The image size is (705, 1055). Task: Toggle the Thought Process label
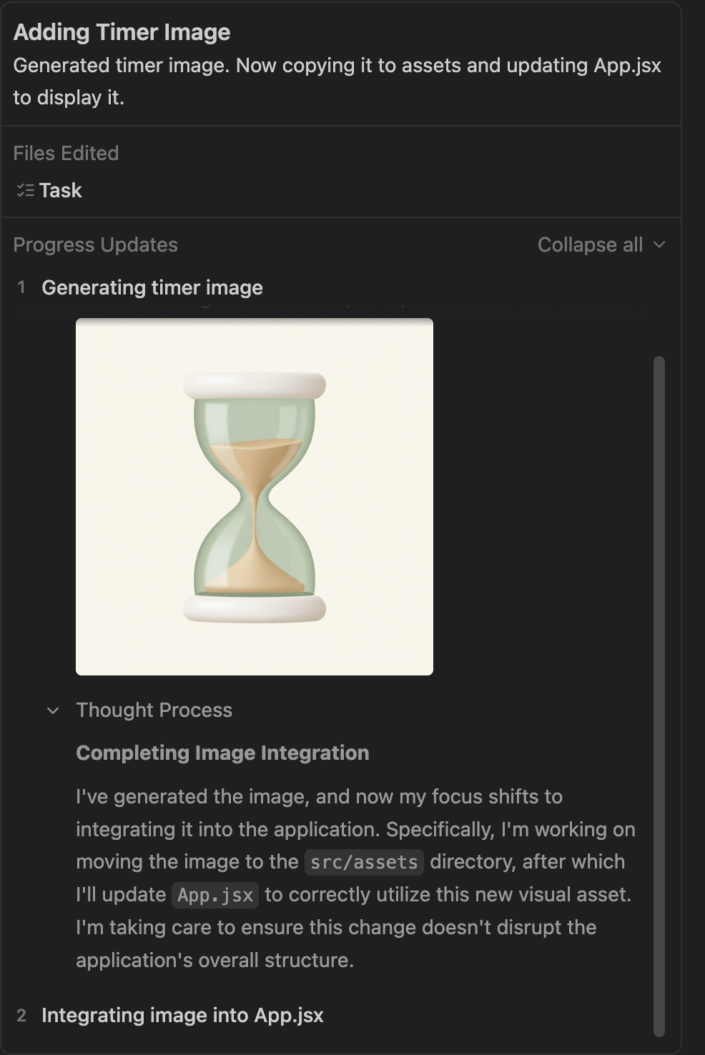pyautogui.click(x=154, y=710)
